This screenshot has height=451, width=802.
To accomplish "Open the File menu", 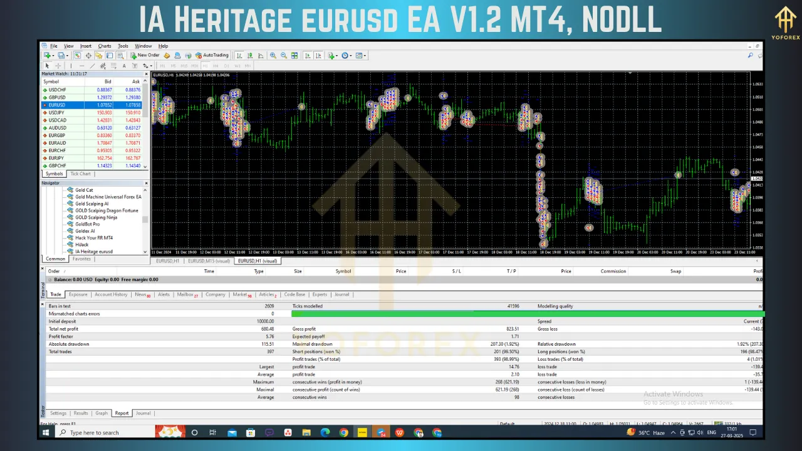I will 54,46.
